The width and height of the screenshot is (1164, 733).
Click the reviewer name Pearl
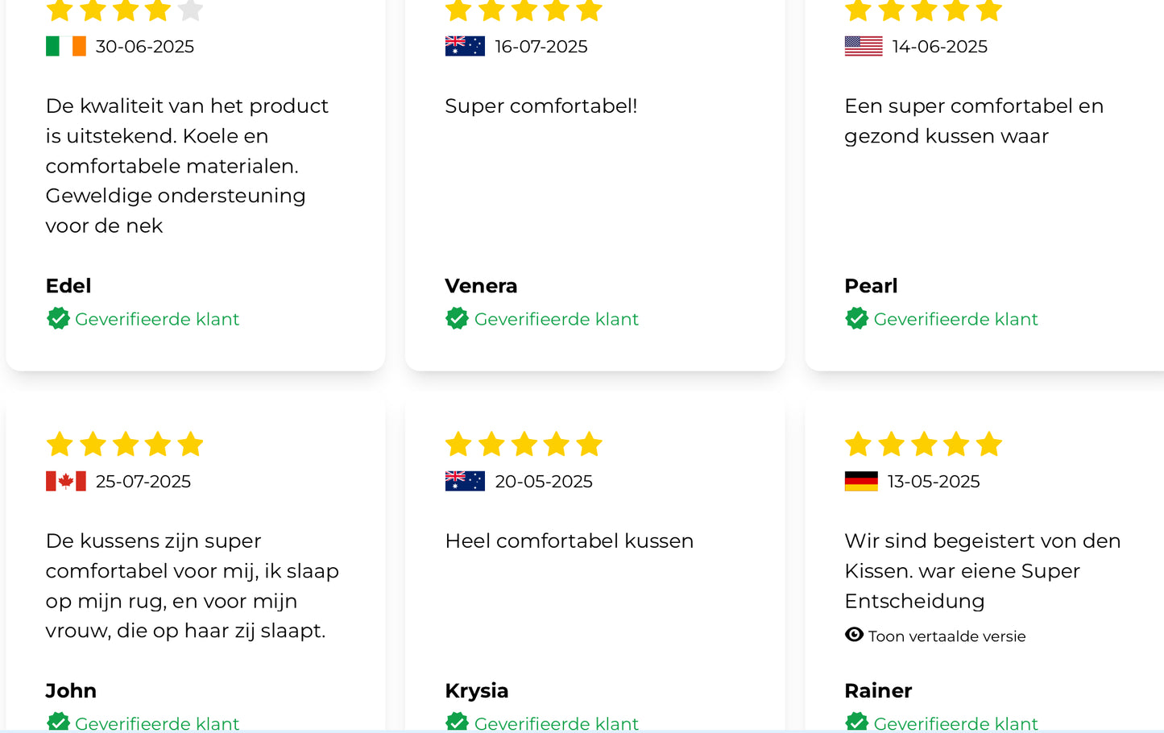point(871,286)
